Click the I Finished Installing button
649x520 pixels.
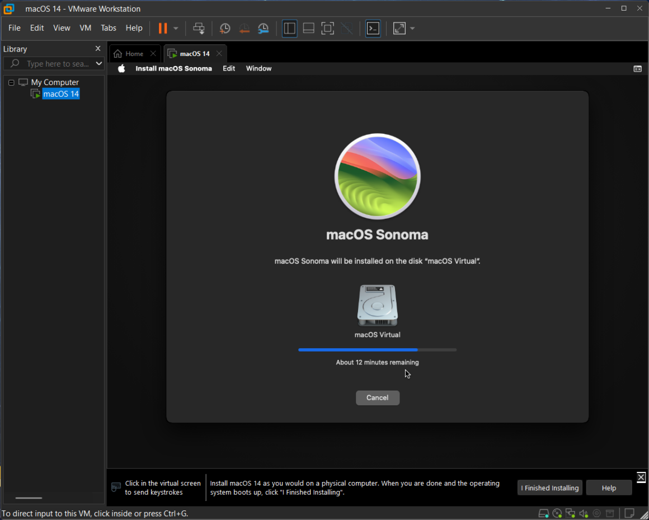click(x=549, y=488)
